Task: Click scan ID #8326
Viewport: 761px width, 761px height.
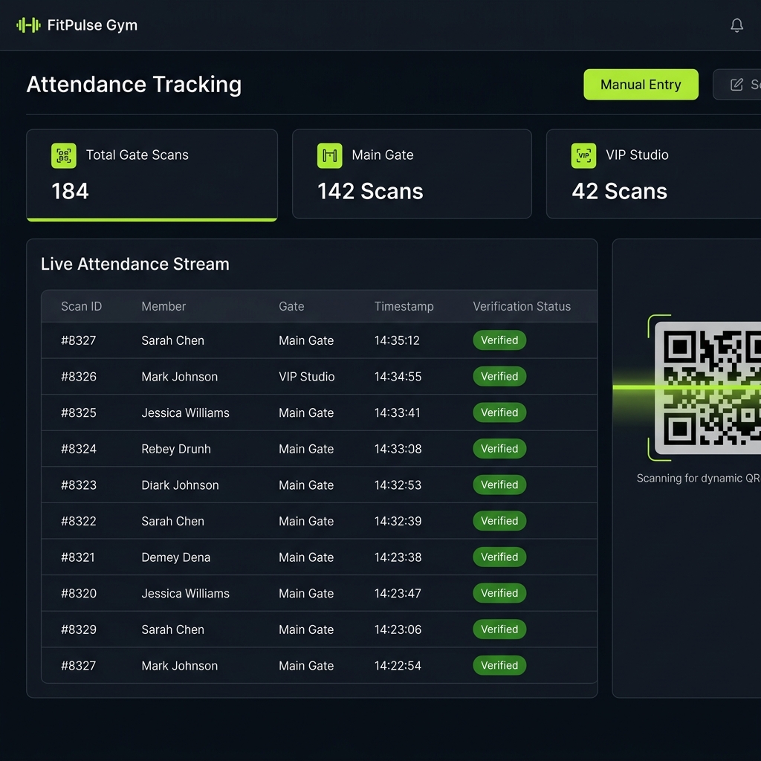Action: click(79, 377)
